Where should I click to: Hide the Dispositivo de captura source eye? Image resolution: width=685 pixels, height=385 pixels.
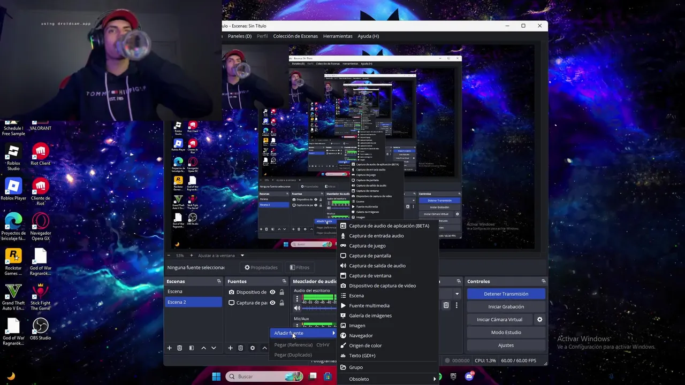272,292
